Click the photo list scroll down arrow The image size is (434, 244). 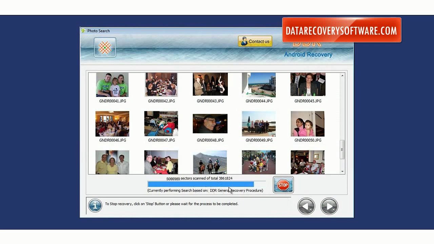342,171
